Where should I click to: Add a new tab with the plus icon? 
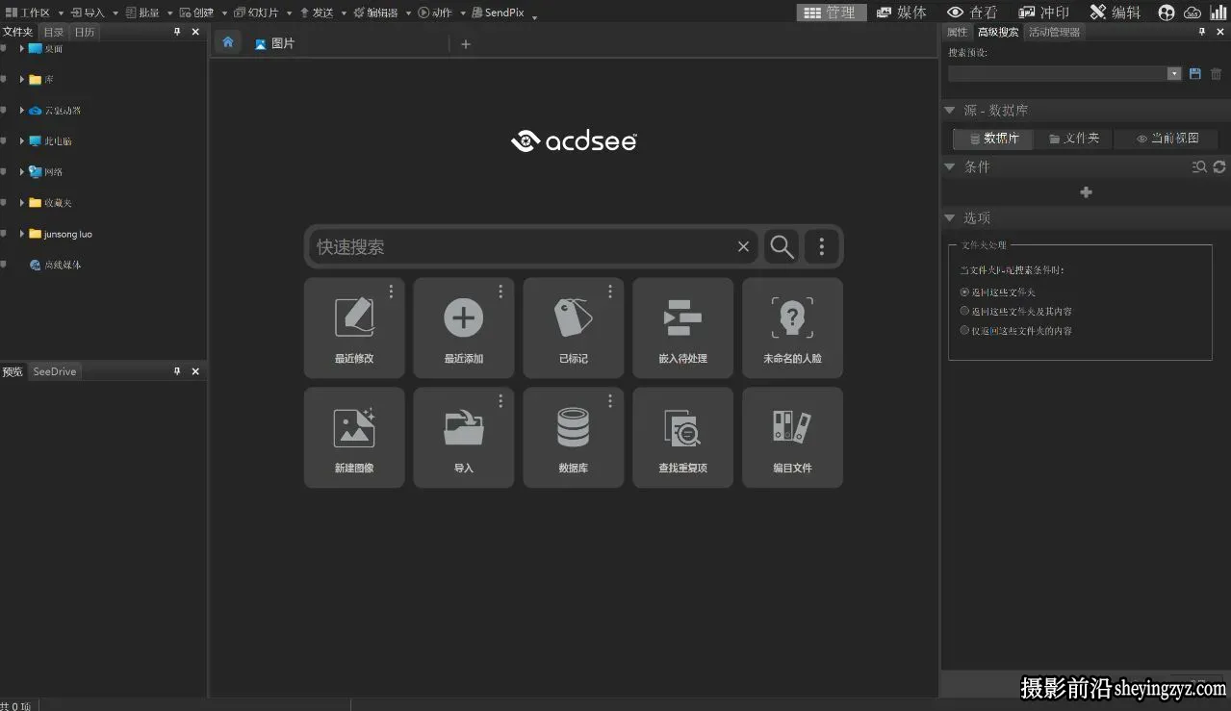click(x=466, y=43)
